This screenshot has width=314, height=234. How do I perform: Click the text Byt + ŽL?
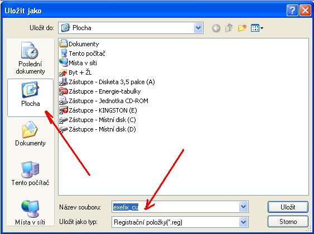[x=80, y=72]
